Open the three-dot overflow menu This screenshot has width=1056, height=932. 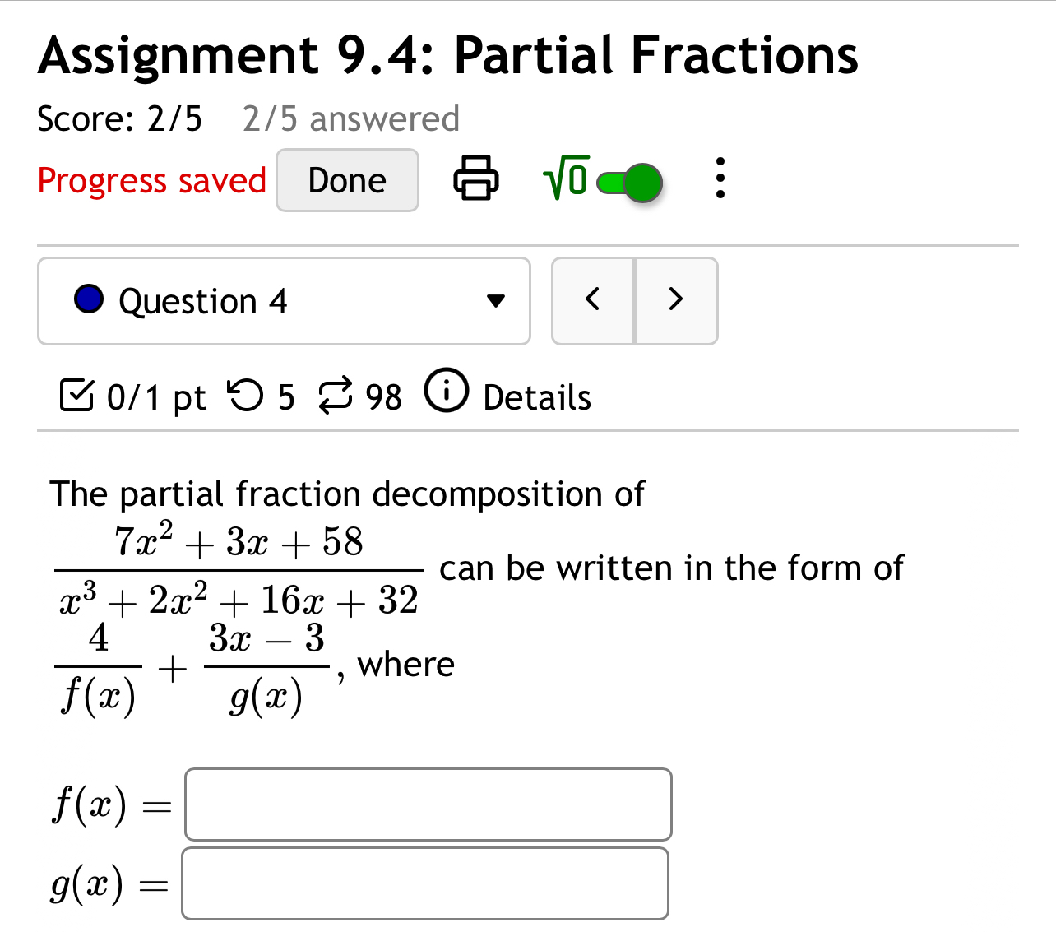720,179
